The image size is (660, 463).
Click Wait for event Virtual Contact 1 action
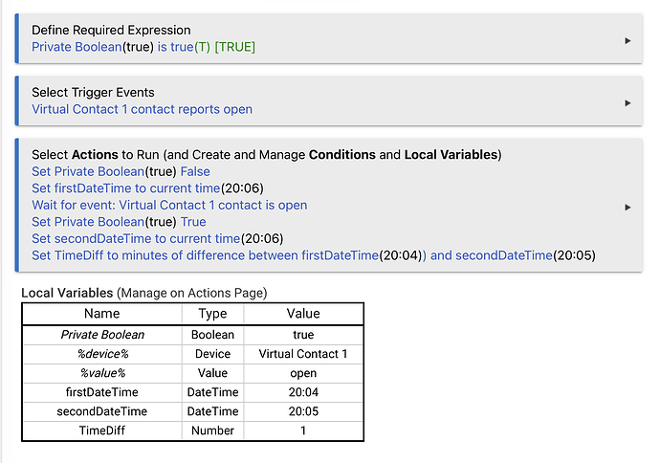click(169, 205)
